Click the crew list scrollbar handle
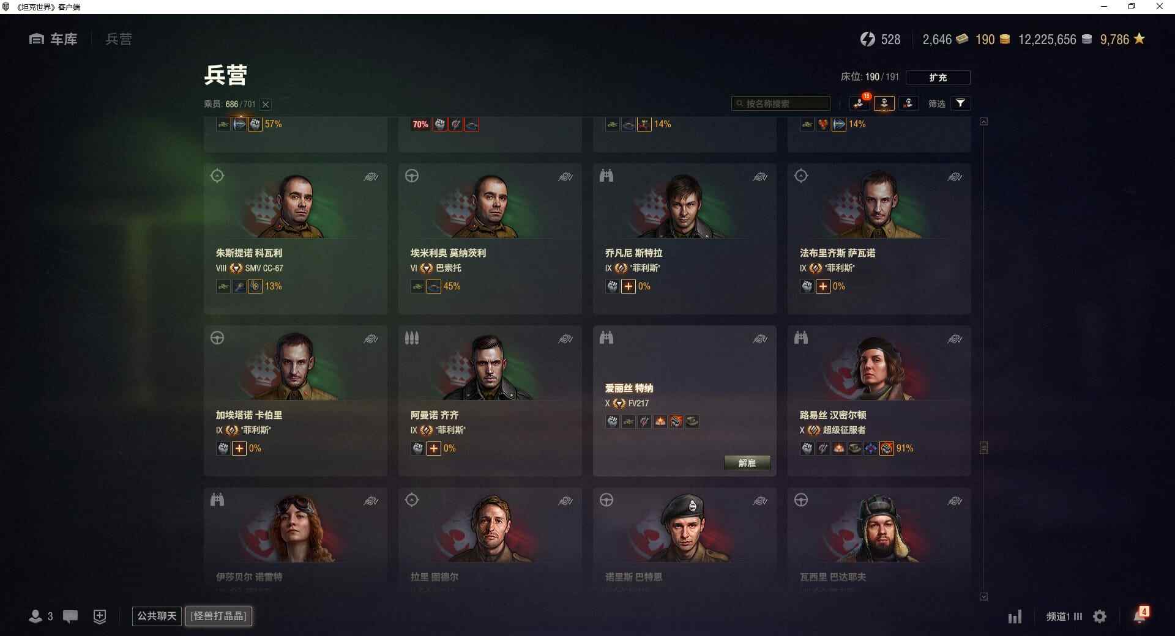The height and width of the screenshot is (636, 1175). pyautogui.click(x=983, y=448)
